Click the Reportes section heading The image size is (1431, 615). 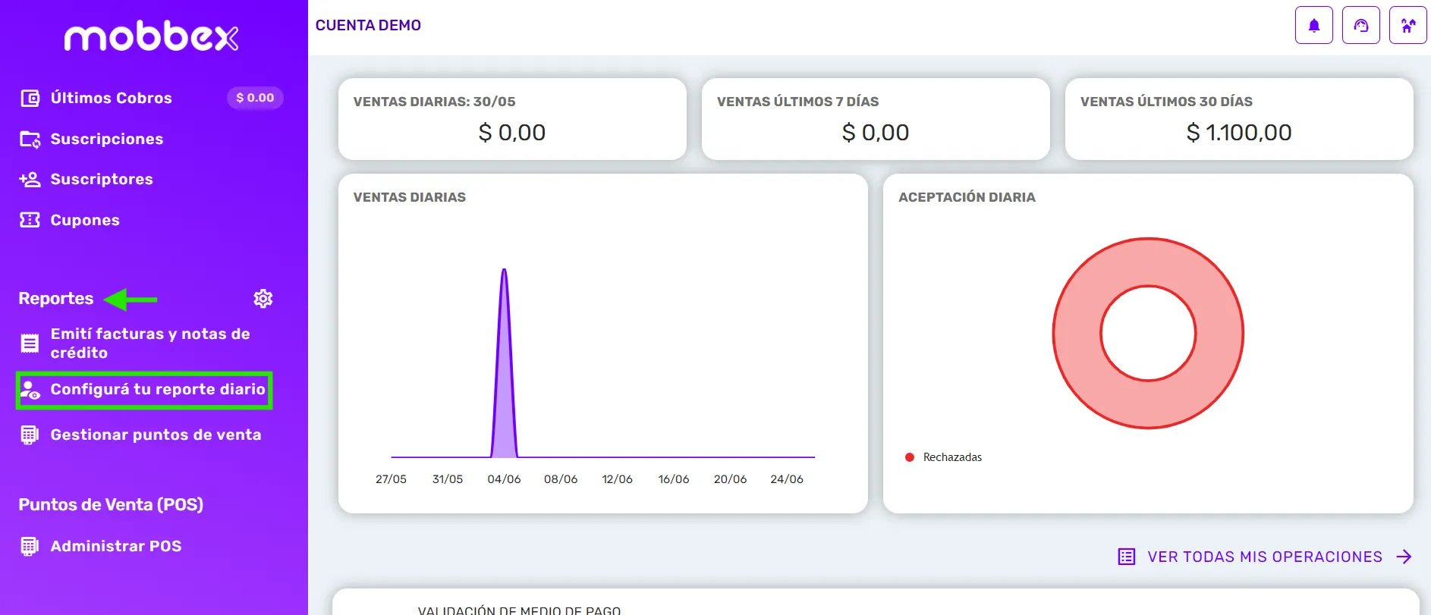[56, 299]
